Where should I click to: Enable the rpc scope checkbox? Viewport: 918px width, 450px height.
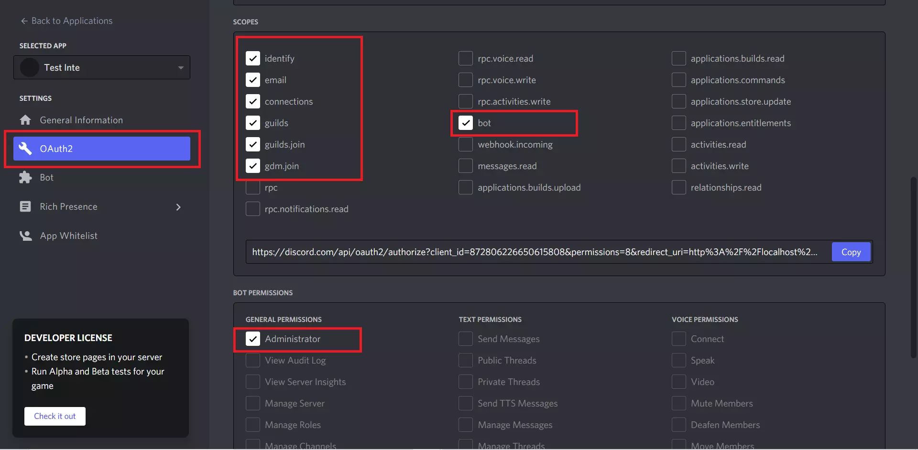[x=253, y=187]
